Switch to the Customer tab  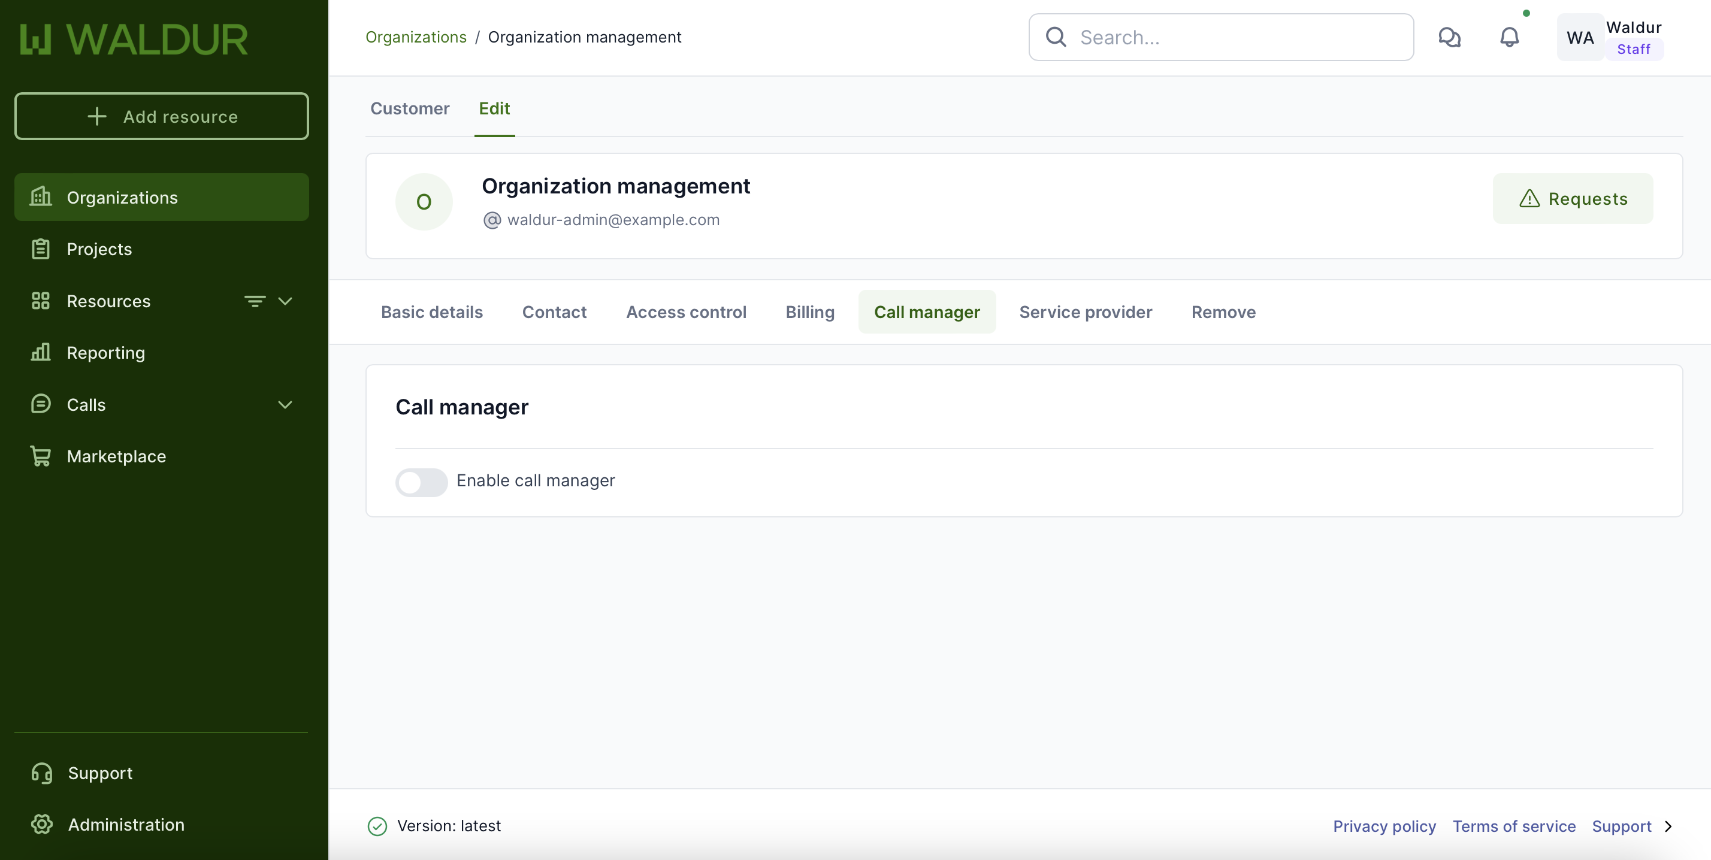point(409,108)
